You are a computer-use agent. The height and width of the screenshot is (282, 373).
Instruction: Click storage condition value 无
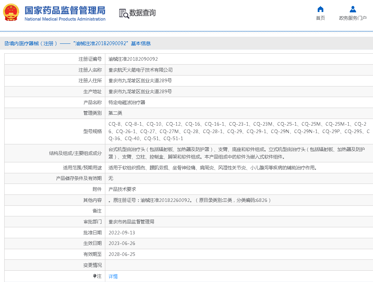[x=111, y=178]
